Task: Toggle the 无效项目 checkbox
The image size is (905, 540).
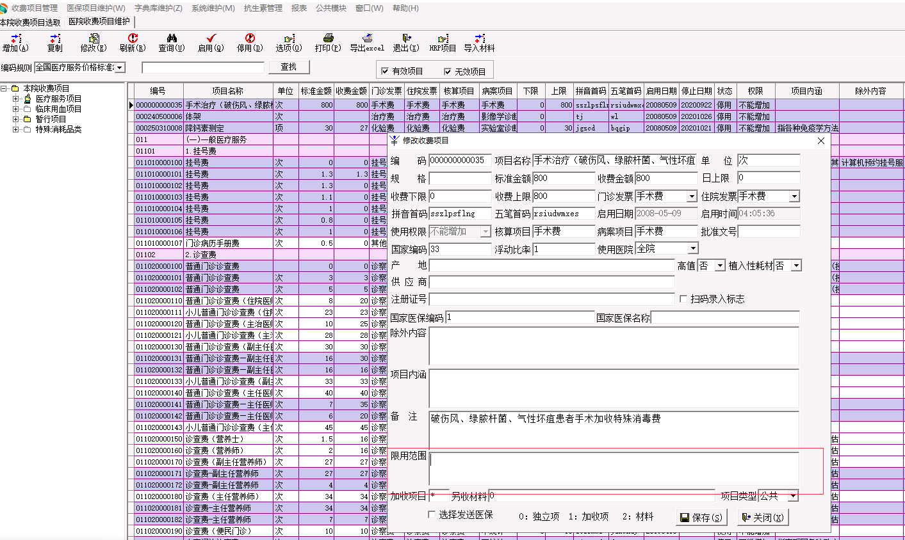Action: click(x=448, y=71)
